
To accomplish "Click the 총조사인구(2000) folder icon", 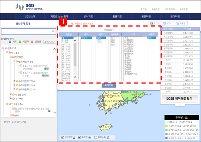I will coord(17,81).
